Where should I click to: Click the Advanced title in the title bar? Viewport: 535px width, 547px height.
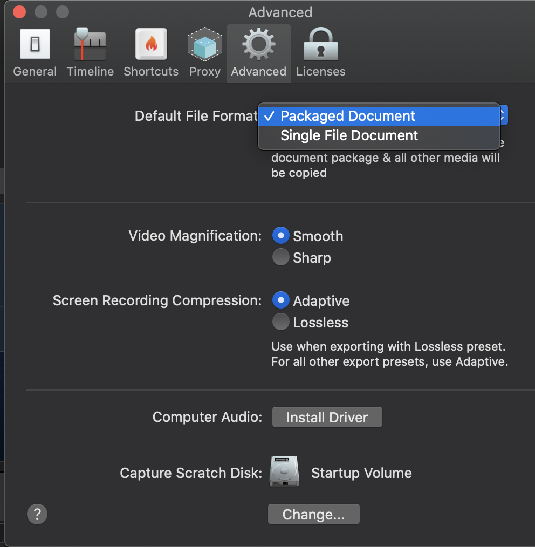pyautogui.click(x=280, y=12)
